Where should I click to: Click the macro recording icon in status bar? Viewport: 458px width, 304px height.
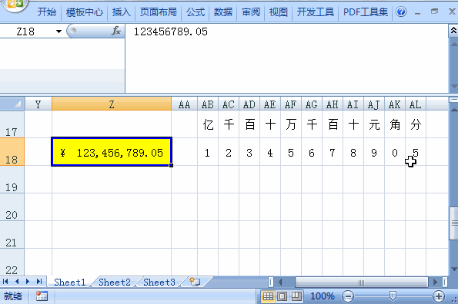[x=42, y=296]
